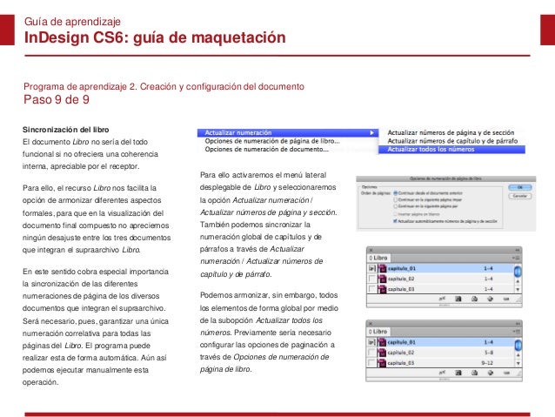555x417 pixels.
Task: Toggle style source box of capitulo_01 in the 9-12 Libro panel
Action: coord(371,342)
